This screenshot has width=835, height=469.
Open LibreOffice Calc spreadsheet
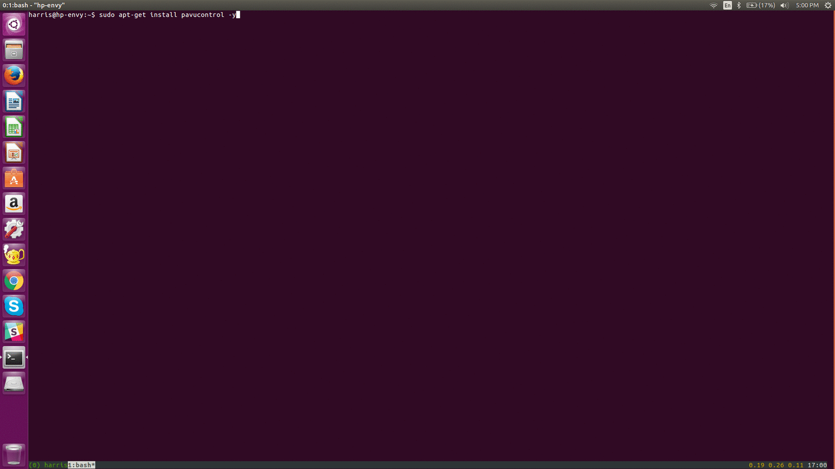[x=14, y=127]
